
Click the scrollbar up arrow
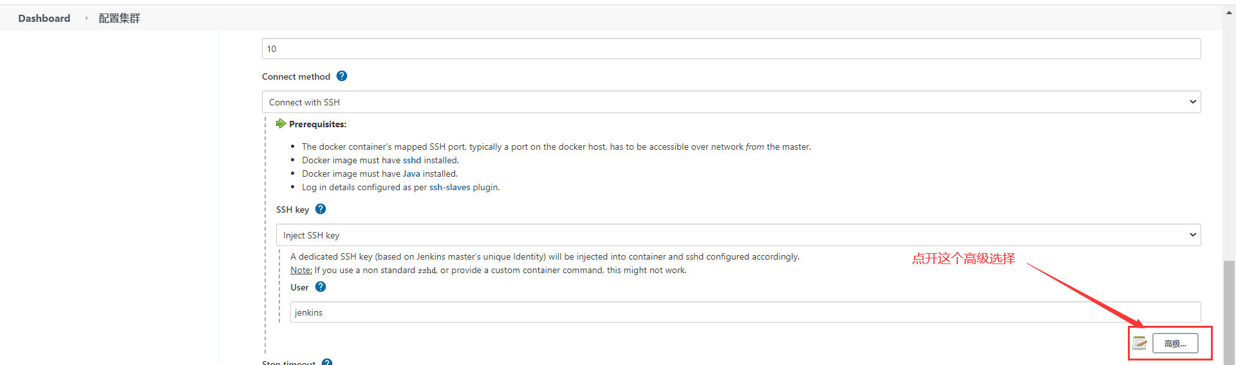click(1229, 13)
